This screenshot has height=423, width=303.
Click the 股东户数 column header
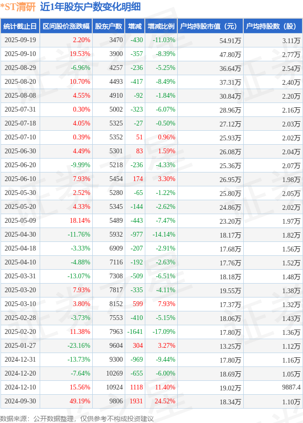coord(108,26)
